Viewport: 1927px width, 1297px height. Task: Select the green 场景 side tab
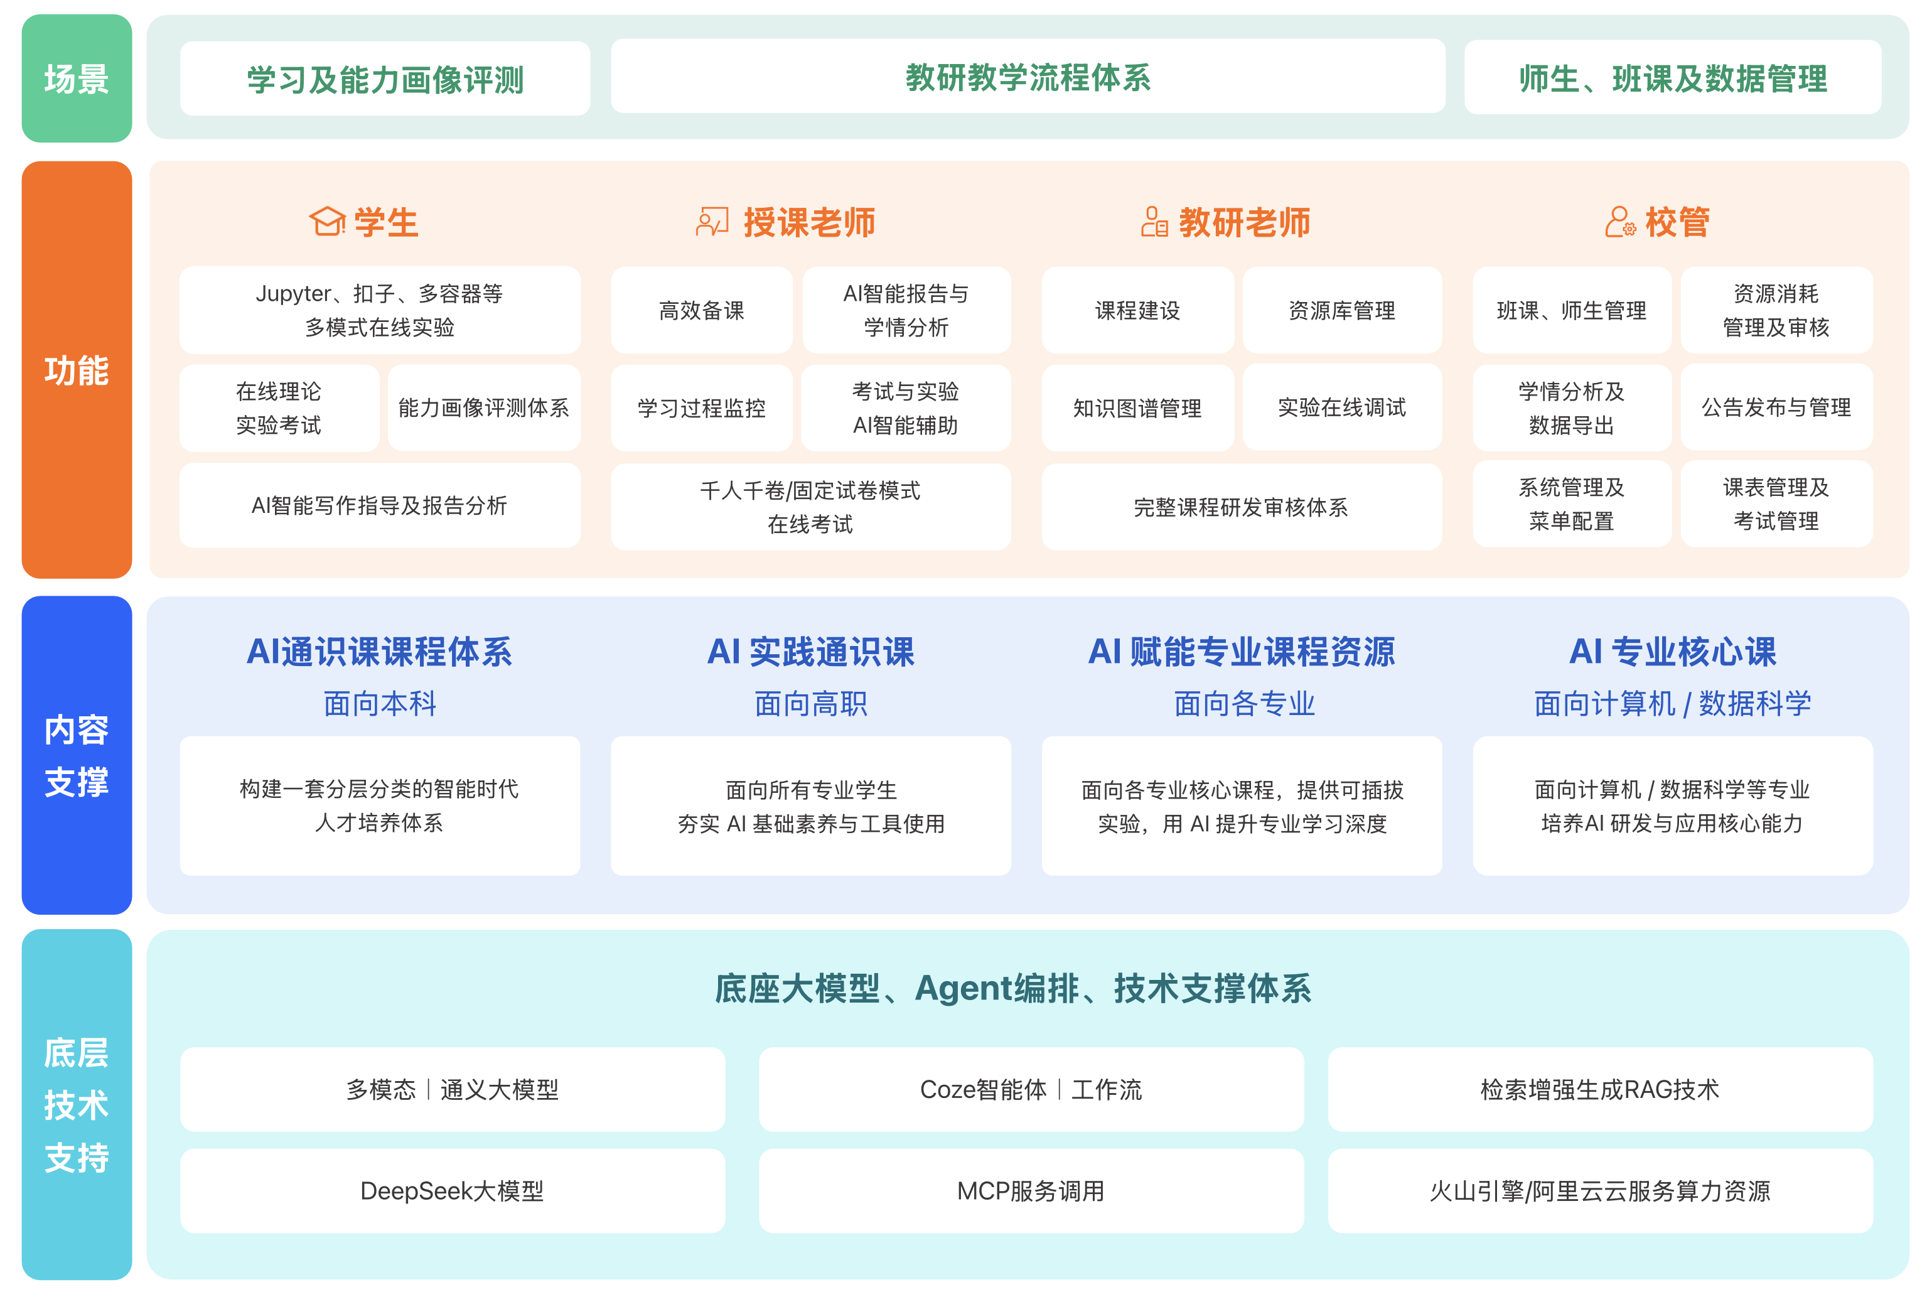76,78
